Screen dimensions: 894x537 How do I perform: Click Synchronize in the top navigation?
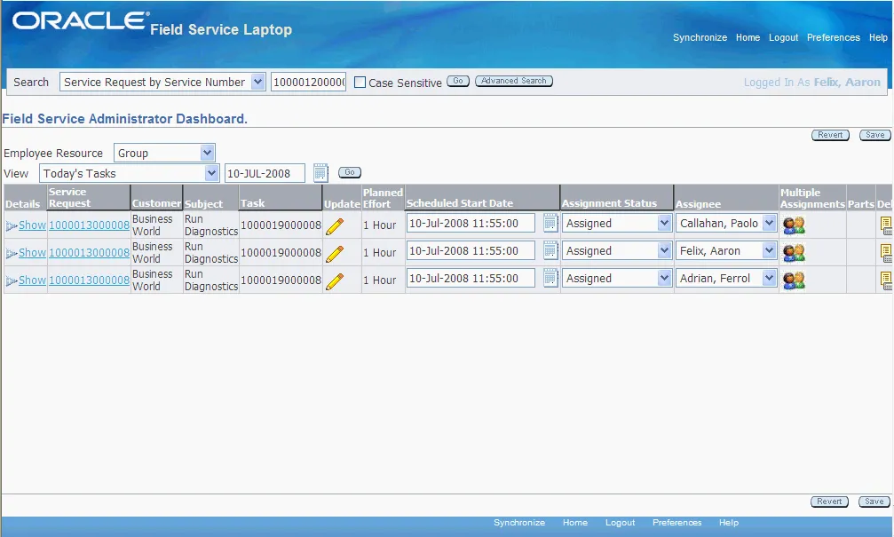tap(700, 37)
